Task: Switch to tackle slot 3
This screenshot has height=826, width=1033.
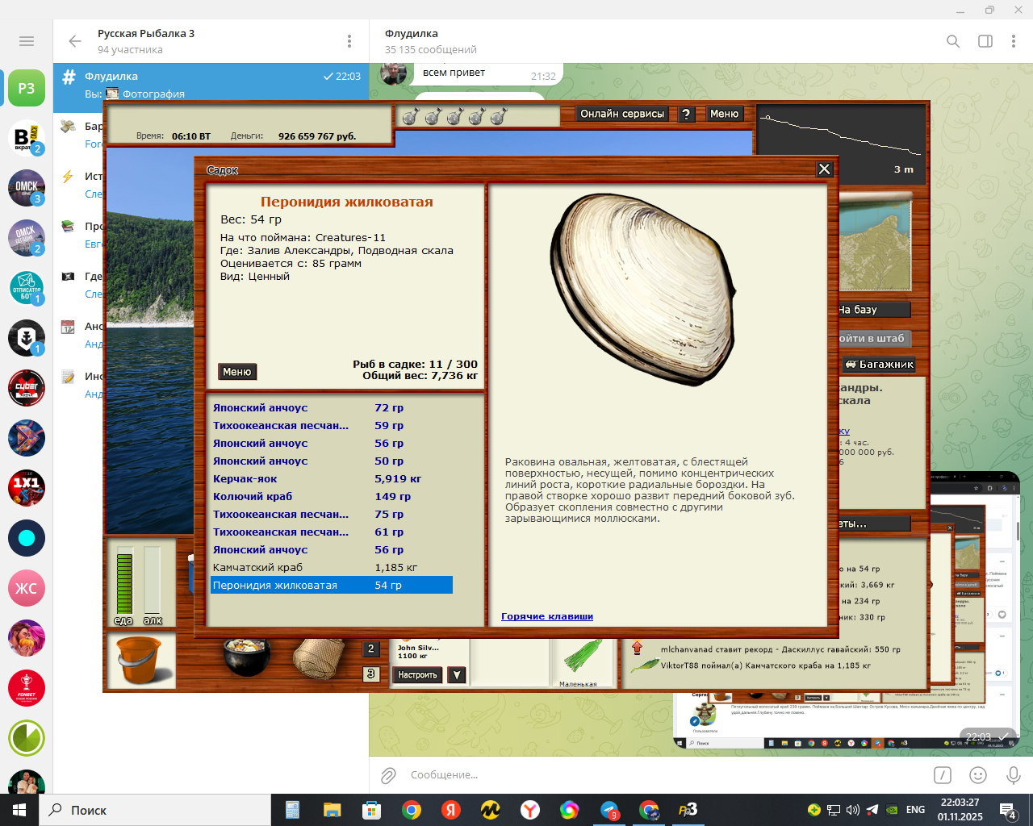Action: click(x=371, y=674)
